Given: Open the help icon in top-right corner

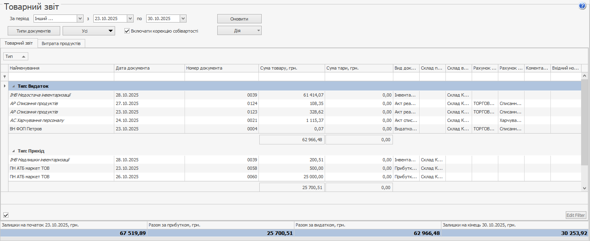Looking at the screenshot, I should click(x=582, y=6).
